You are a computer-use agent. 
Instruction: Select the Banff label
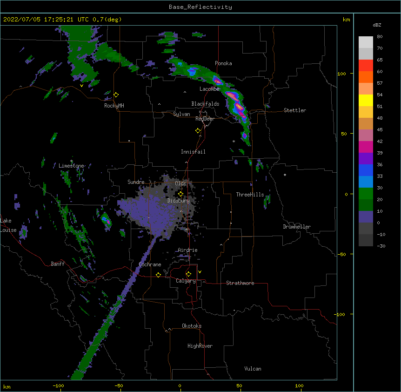coord(58,264)
